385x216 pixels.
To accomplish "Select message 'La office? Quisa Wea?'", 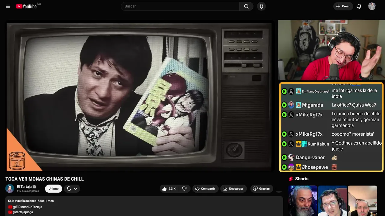I will click(x=354, y=105).
